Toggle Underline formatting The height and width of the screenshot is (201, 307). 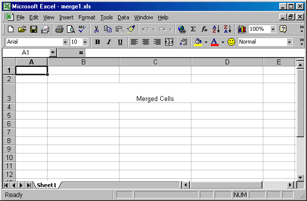(120, 42)
